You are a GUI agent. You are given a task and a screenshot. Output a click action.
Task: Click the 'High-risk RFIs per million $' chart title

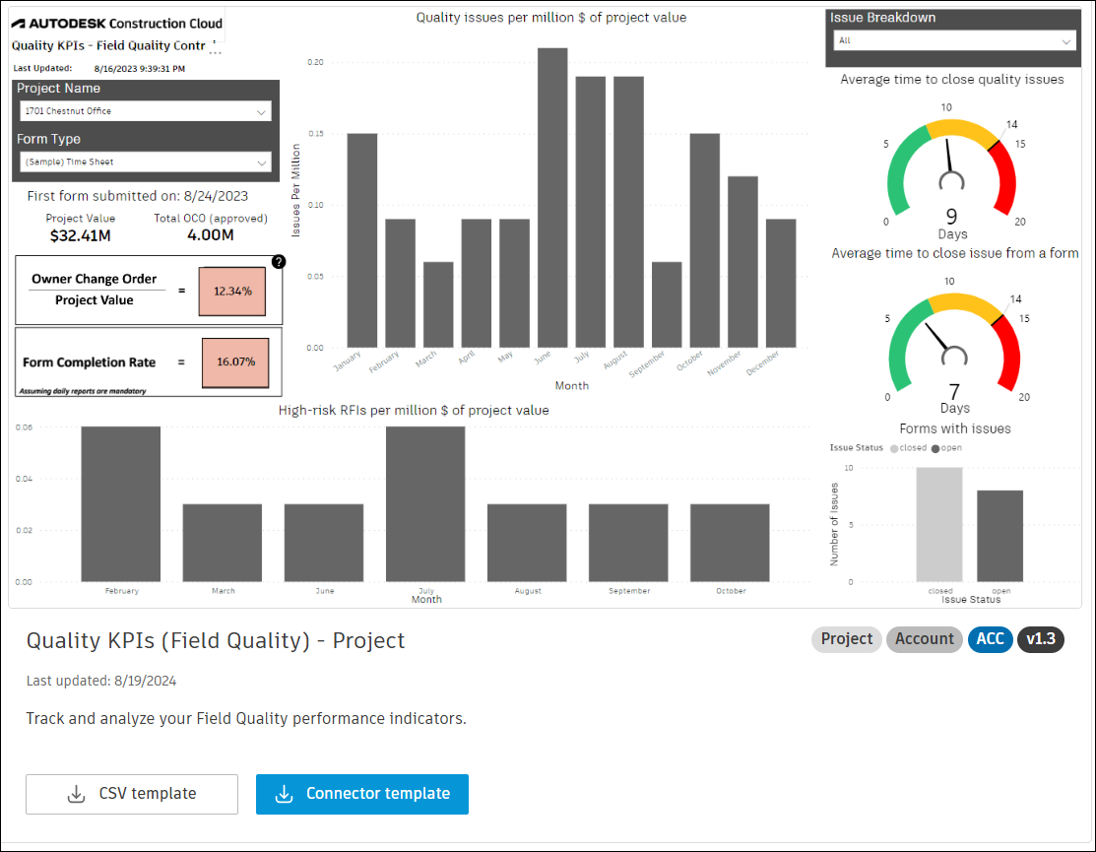pyautogui.click(x=414, y=411)
